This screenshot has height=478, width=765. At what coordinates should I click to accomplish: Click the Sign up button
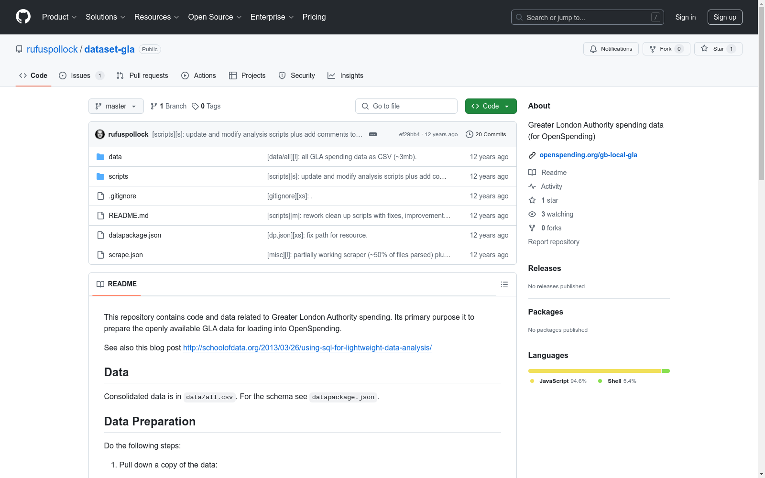coord(725,17)
